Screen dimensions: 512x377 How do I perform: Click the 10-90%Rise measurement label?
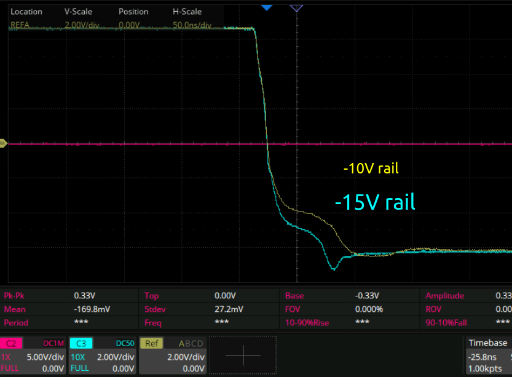point(309,322)
